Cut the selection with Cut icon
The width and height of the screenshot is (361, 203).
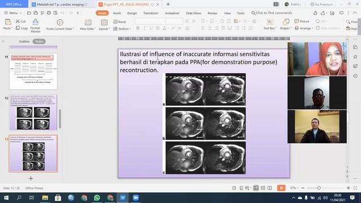(17, 21)
